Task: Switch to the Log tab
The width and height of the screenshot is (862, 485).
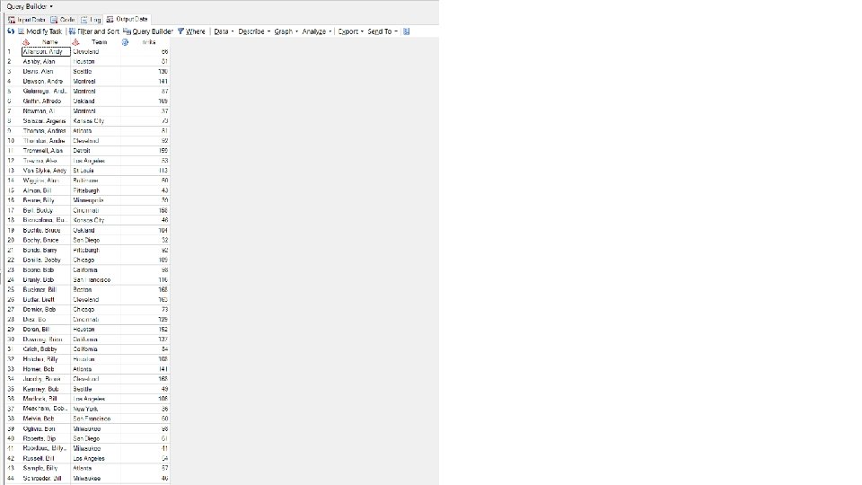Action: click(92, 19)
